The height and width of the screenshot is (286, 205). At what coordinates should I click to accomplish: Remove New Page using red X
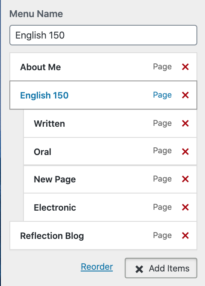(185, 179)
